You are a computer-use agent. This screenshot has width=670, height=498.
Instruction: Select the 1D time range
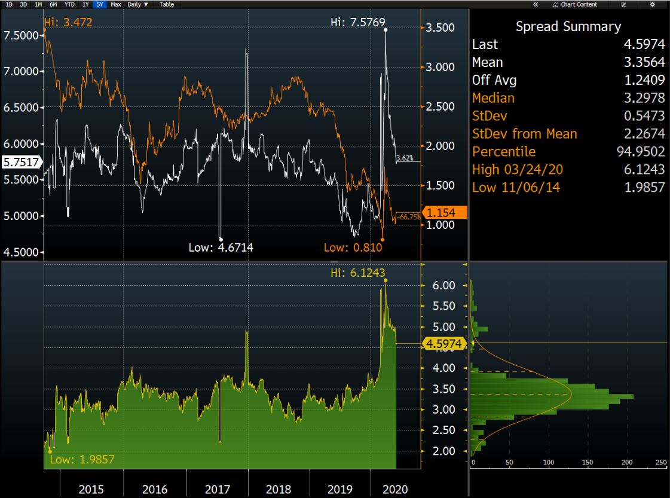tap(9, 4)
